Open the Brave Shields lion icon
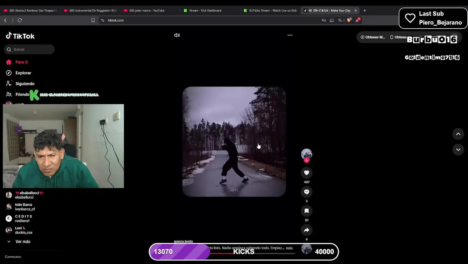The width and height of the screenshot is (468, 264). click(349, 20)
